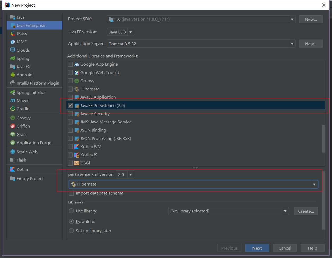The height and width of the screenshot is (258, 332).
Task: Click the Next button
Action: [257, 248]
